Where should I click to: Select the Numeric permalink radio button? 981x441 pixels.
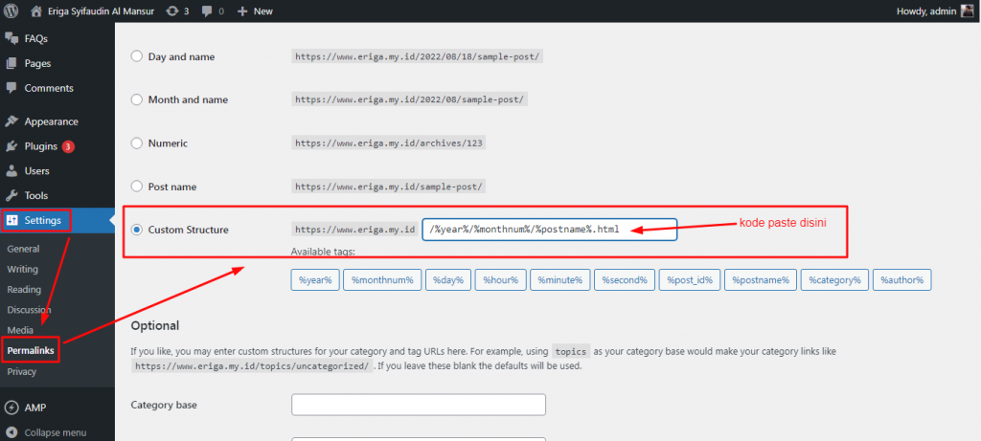click(x=136, y=143)
